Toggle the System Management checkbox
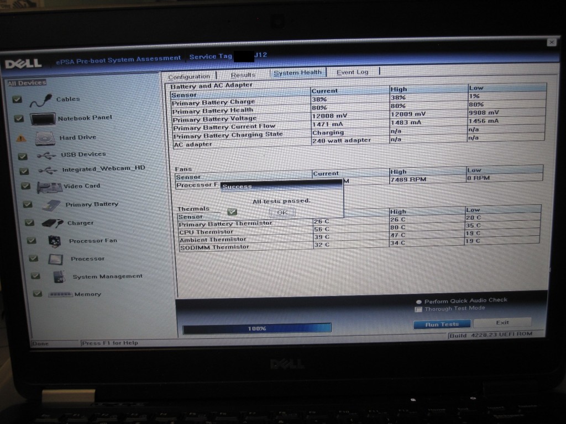This screenshot has height=424, width=566. point(35,276)
